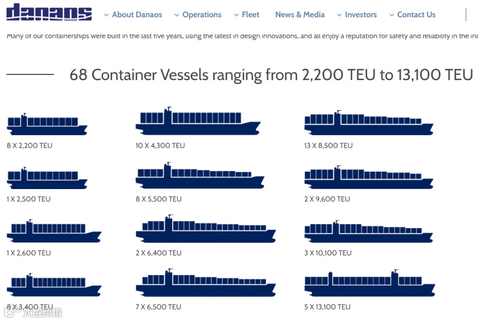This screenshot has width=478, height=321.
Task: Click the 5 X 13,100 TEU label
Action: point(327,307)
